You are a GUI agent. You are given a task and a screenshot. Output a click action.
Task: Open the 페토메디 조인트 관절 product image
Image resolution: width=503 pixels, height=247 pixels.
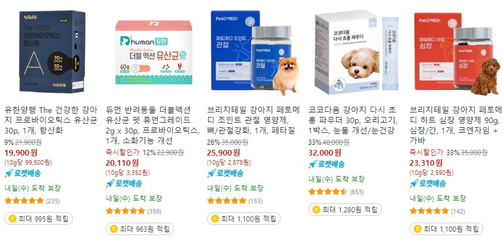[x=254, y=53]
